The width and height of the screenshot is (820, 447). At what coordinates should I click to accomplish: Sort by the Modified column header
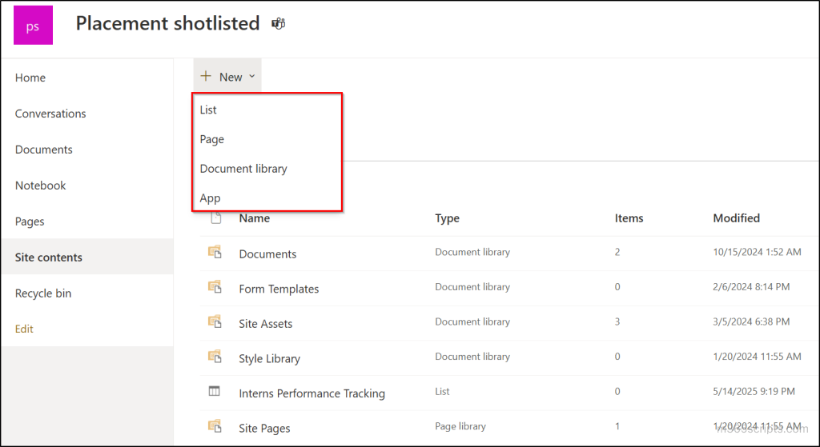click(736, 218)
